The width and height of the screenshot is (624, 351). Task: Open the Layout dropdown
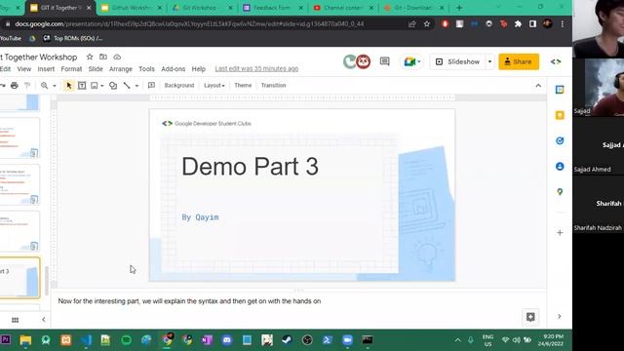click(214, 85)
